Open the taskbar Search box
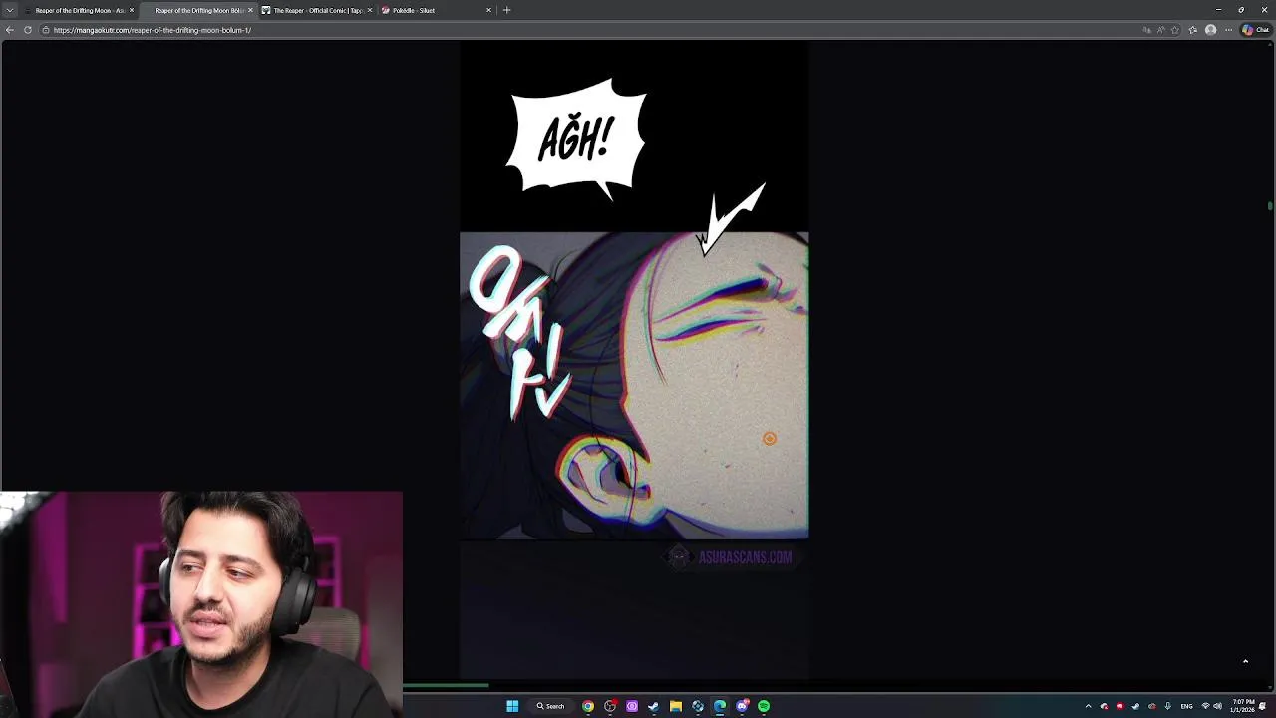The width and height of the screenshot is (1276, 718). tap(550, 706)
